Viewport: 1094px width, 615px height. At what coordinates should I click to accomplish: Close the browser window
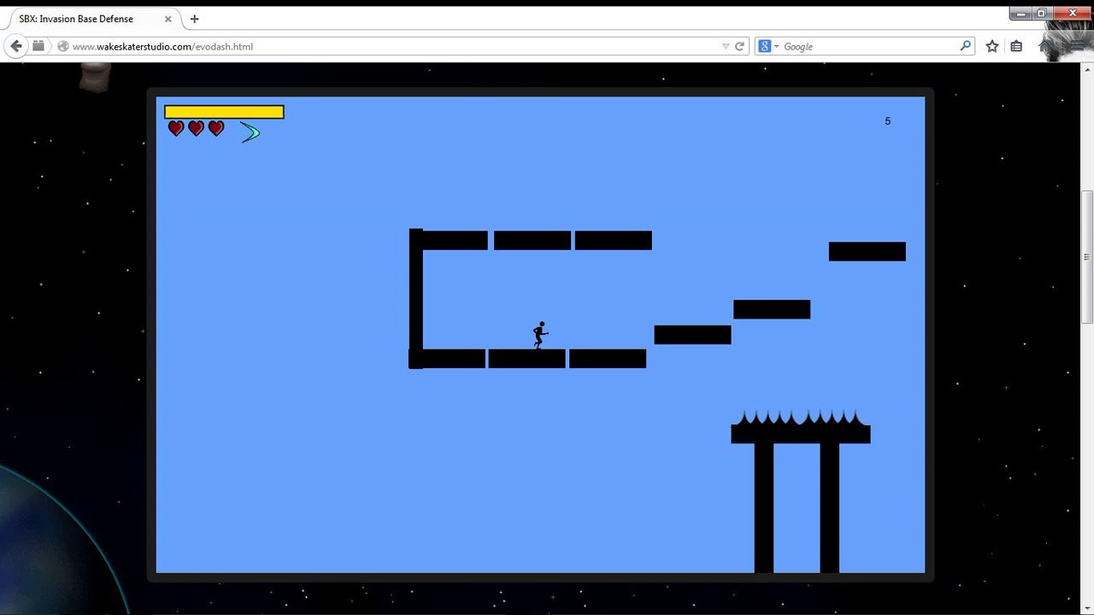tap(1072, 13)
